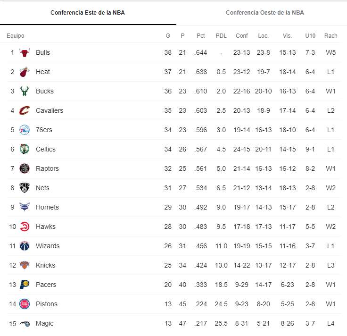The width and height of the screenshot is (347, 336).
Task: Click the Chicago Bulls logo
Action: point(25,52)
